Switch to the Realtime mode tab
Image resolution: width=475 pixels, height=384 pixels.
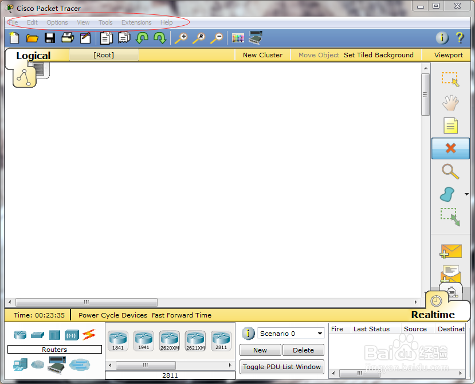click(x=433, y=315)
